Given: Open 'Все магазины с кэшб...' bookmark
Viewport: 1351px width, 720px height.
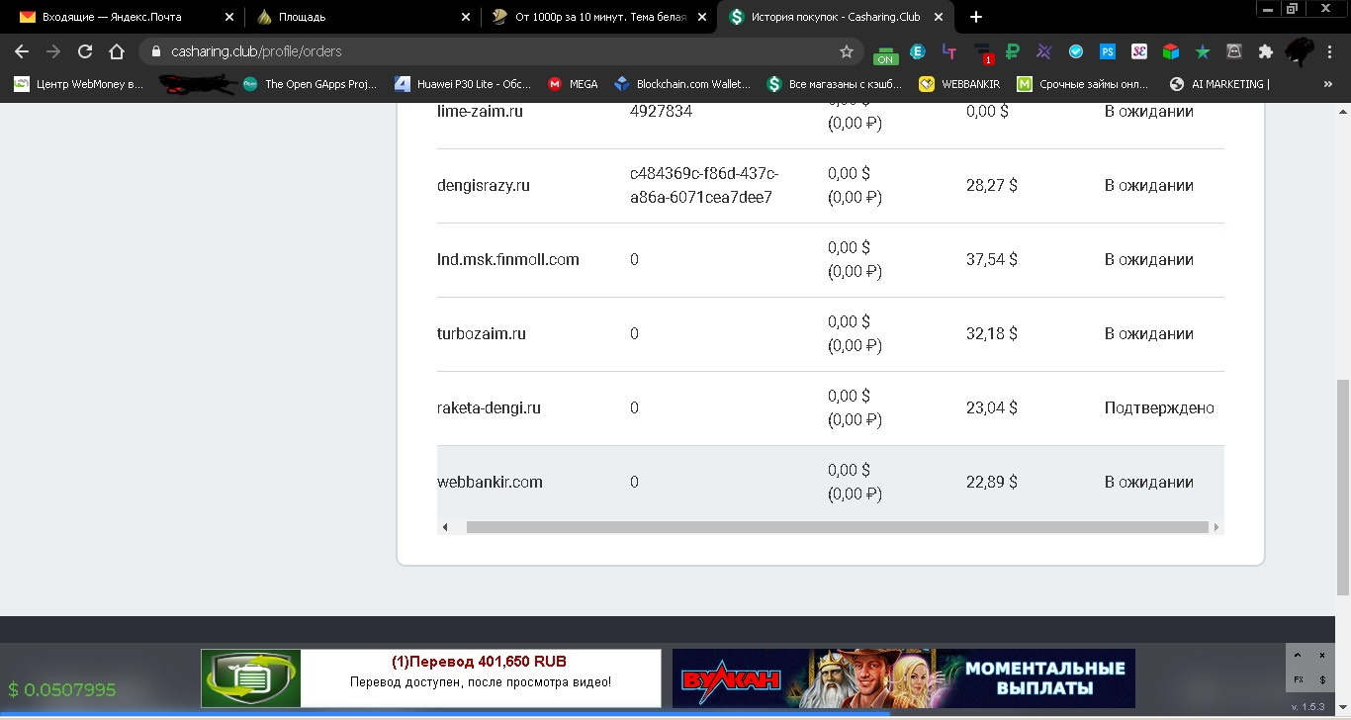Looking at the screenshot, I should tap(835, 84).
